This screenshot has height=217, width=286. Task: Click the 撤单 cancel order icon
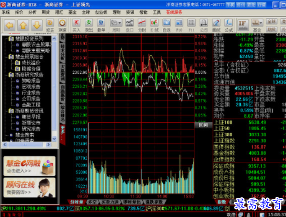[x=101, y=25]
